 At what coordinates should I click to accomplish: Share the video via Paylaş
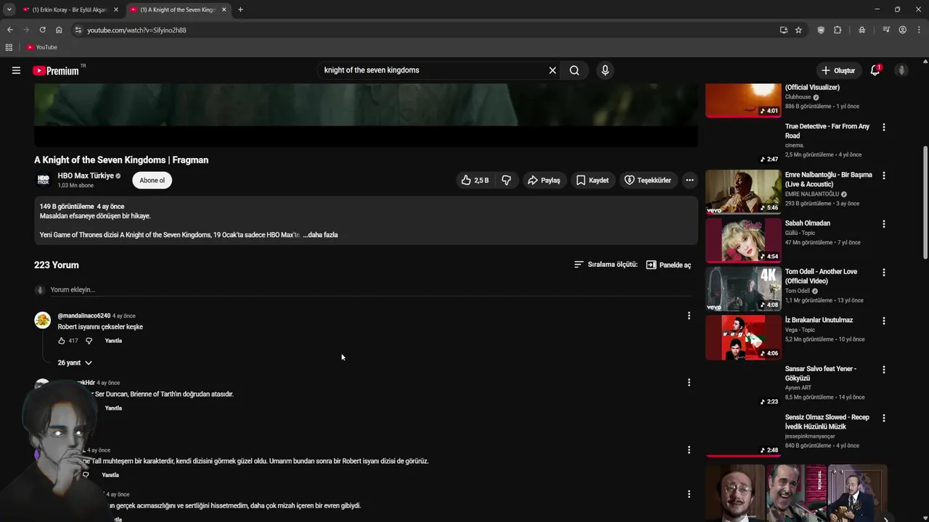pos(544,180)
